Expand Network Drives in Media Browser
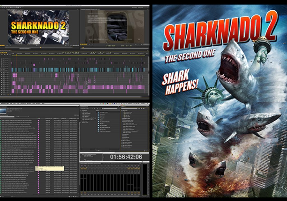Viewport: 287px width, 201px height. (x=81, y=123)
